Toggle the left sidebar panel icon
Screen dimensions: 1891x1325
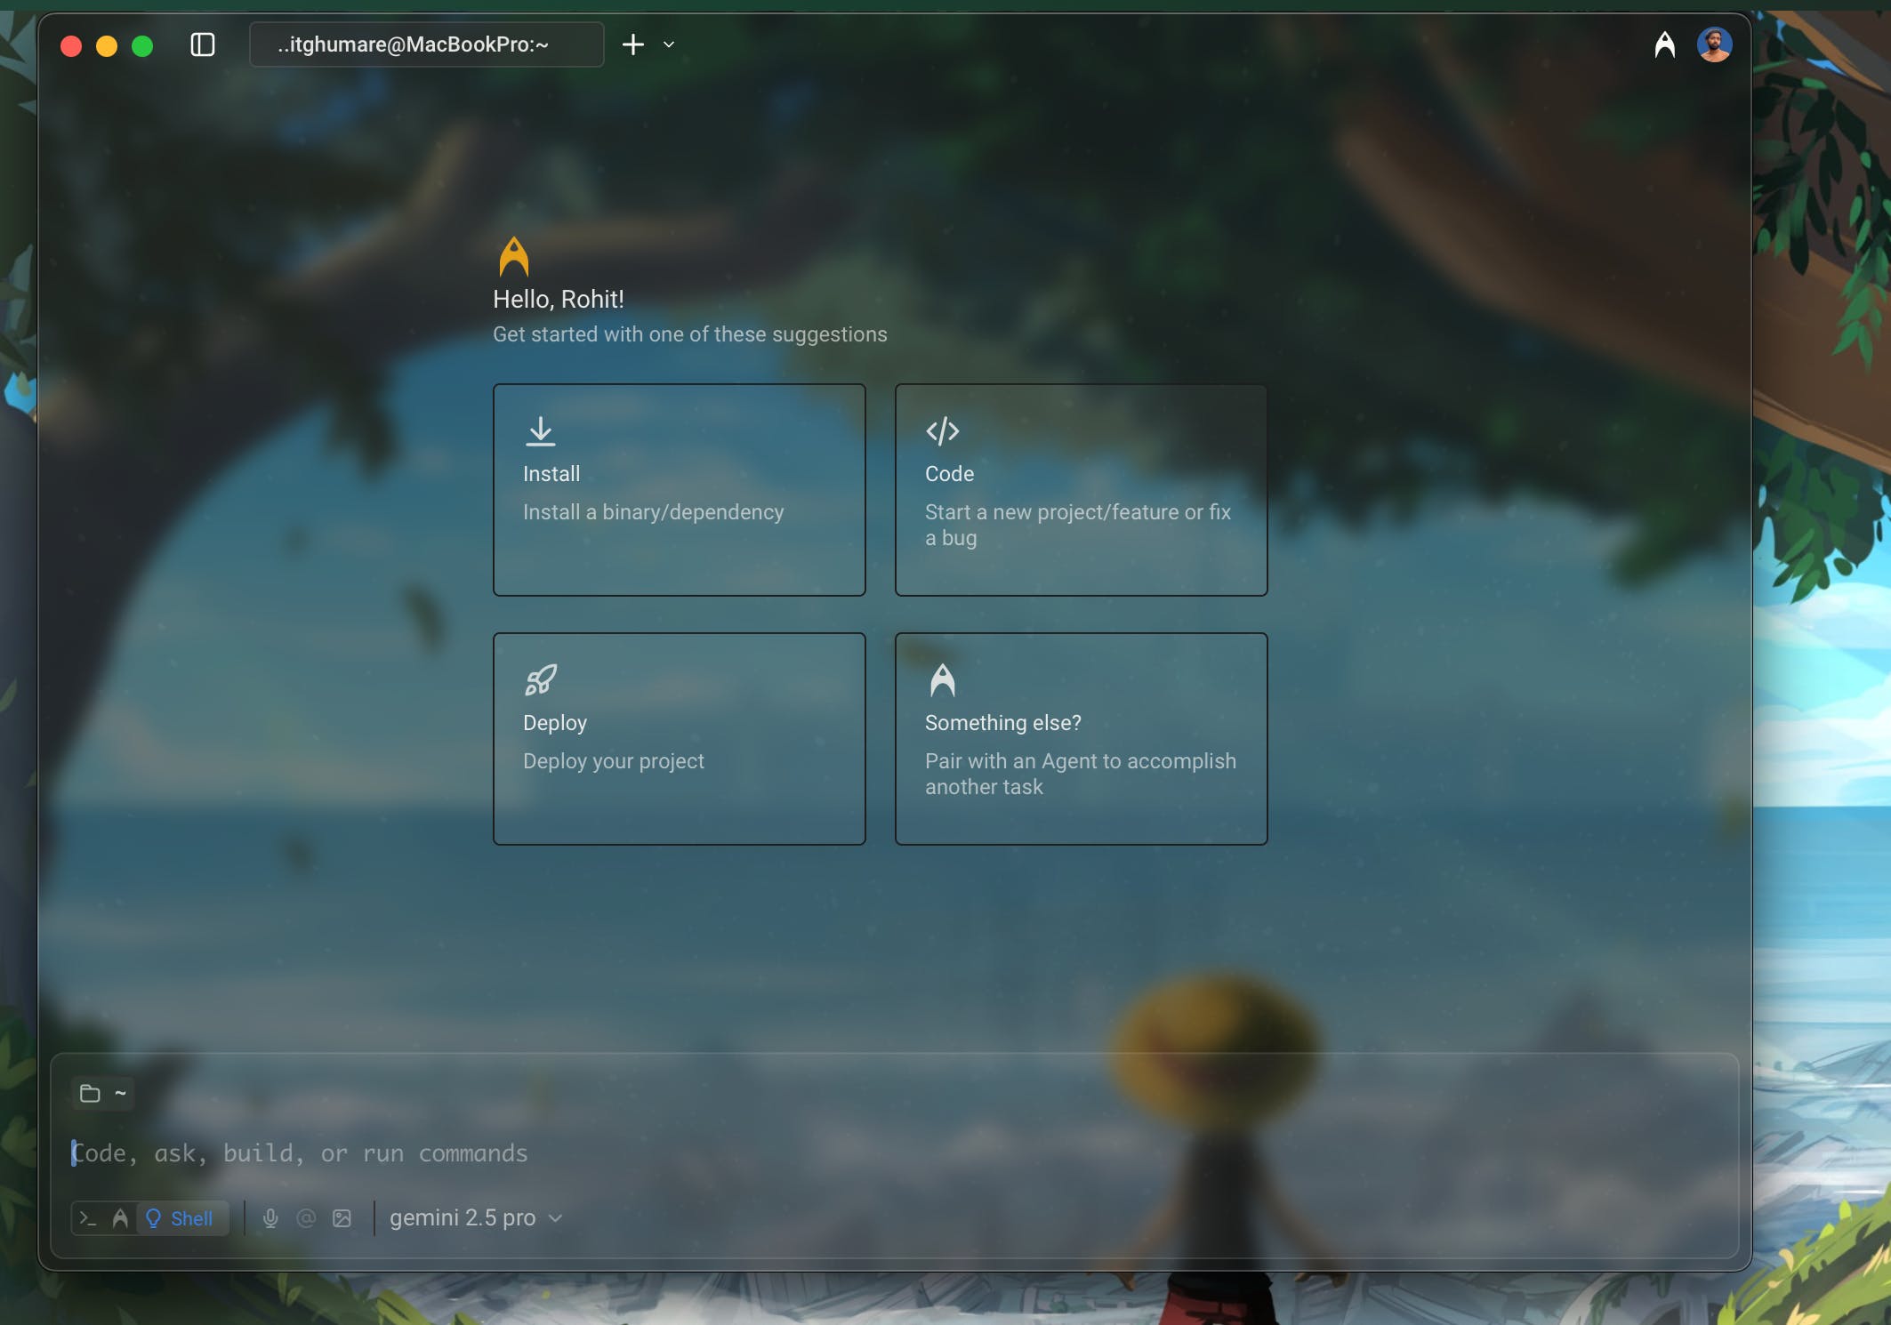tap(203, 44)
